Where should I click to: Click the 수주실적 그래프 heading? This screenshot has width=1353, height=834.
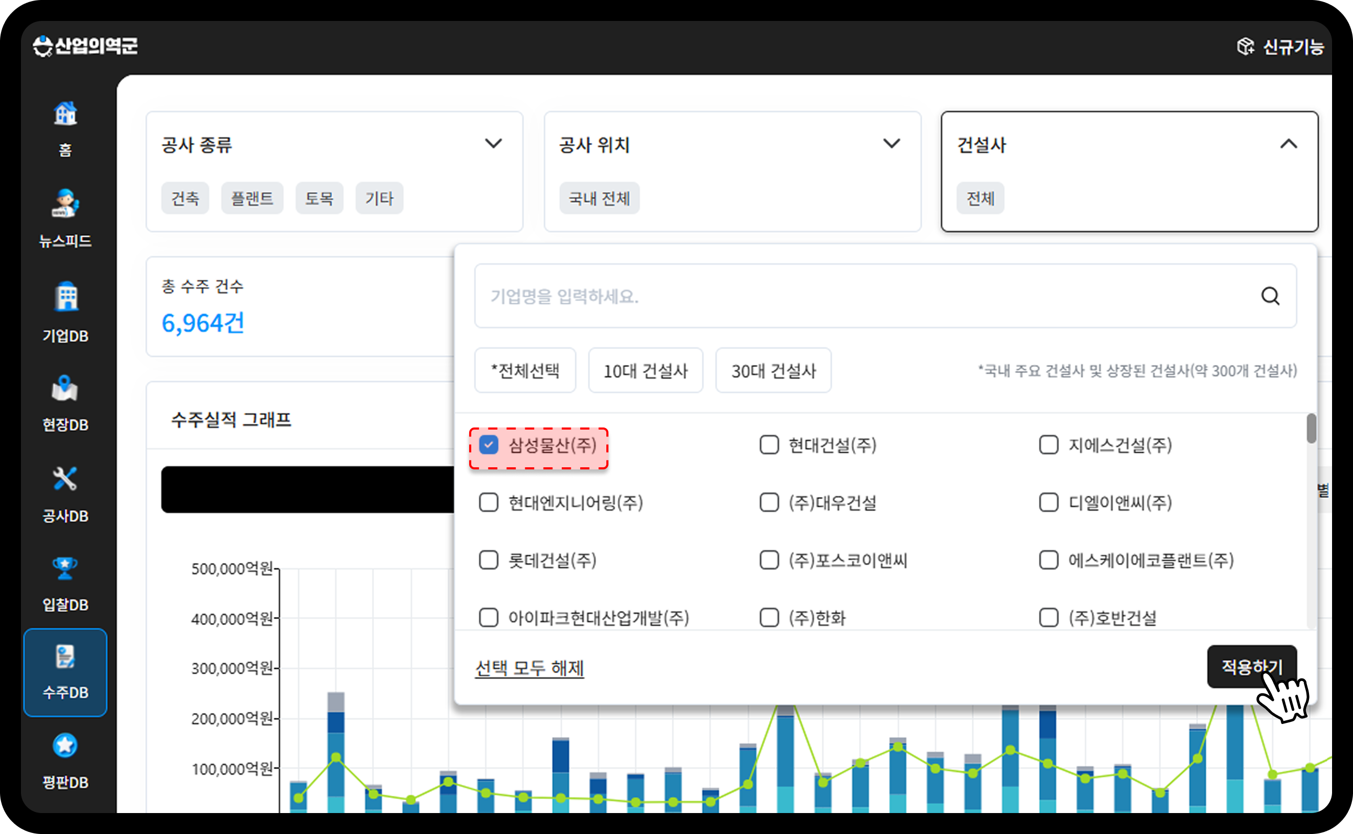231,420
